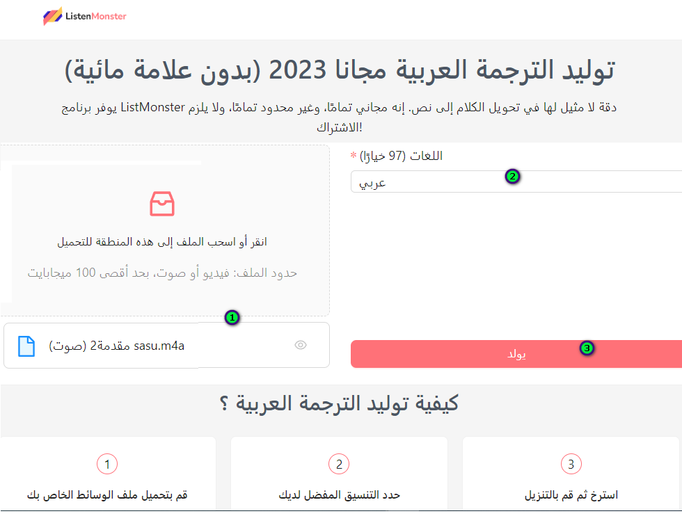Viewport: 682px width, 516px height.
Task: Click the ListenMonster brand name text
Action: (x=95, y=16)
